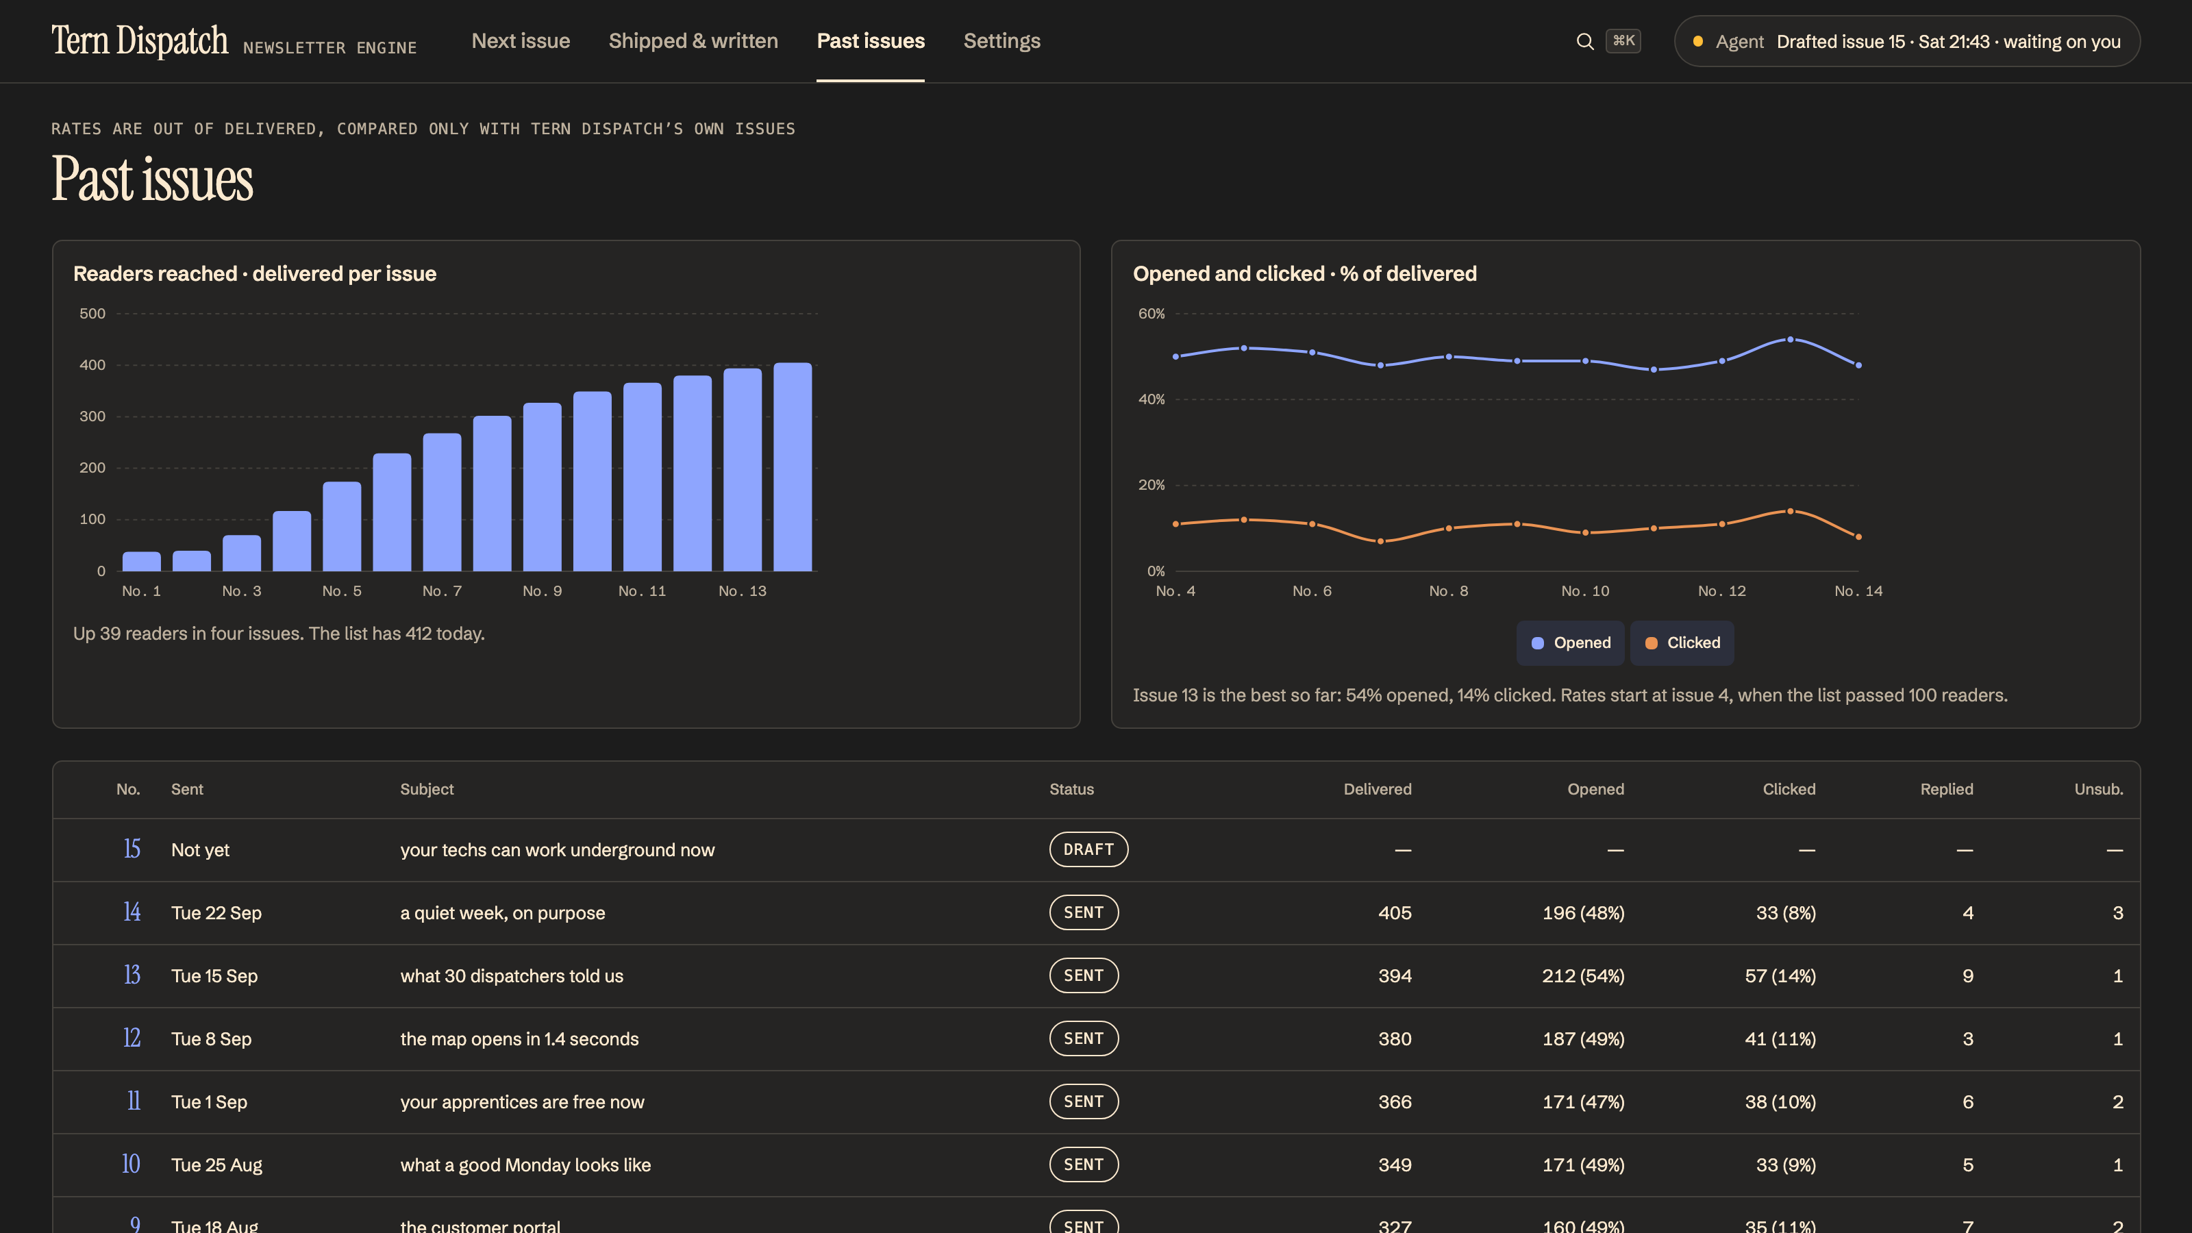Click the Tern Dispatch logo
The image size is (2192, 1233).
tap(140, 41)
